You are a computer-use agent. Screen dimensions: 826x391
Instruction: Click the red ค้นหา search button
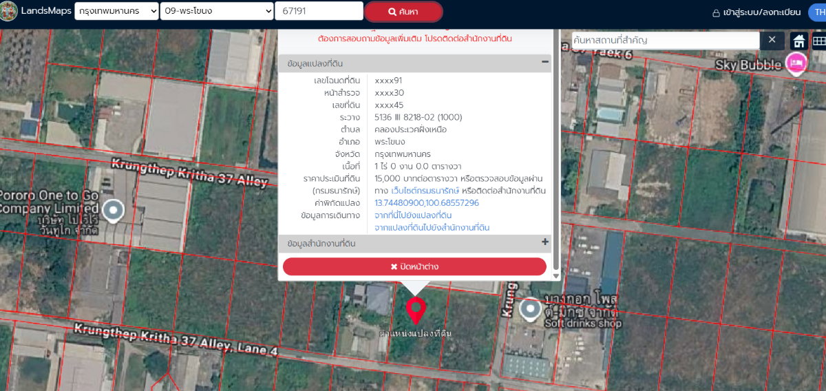coord(403,12)
